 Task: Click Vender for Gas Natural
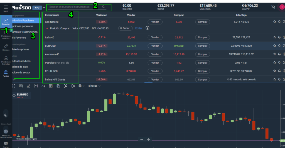tap(155, 22)
